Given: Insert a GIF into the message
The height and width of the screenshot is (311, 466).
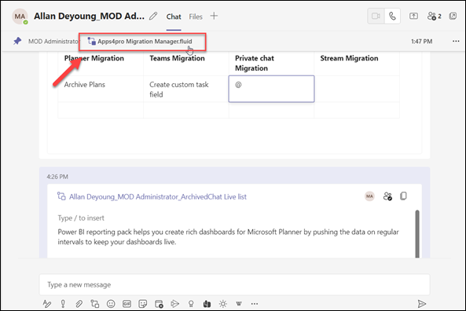Looking at the screenshot, I should pos(127,304).
